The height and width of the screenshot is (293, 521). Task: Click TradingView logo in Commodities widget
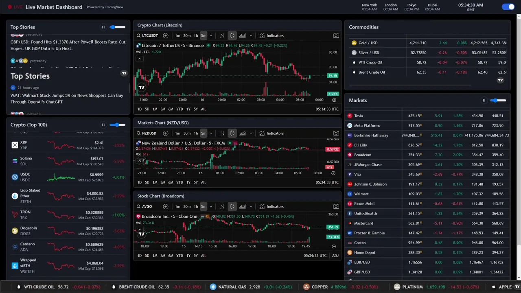(501, 80)
